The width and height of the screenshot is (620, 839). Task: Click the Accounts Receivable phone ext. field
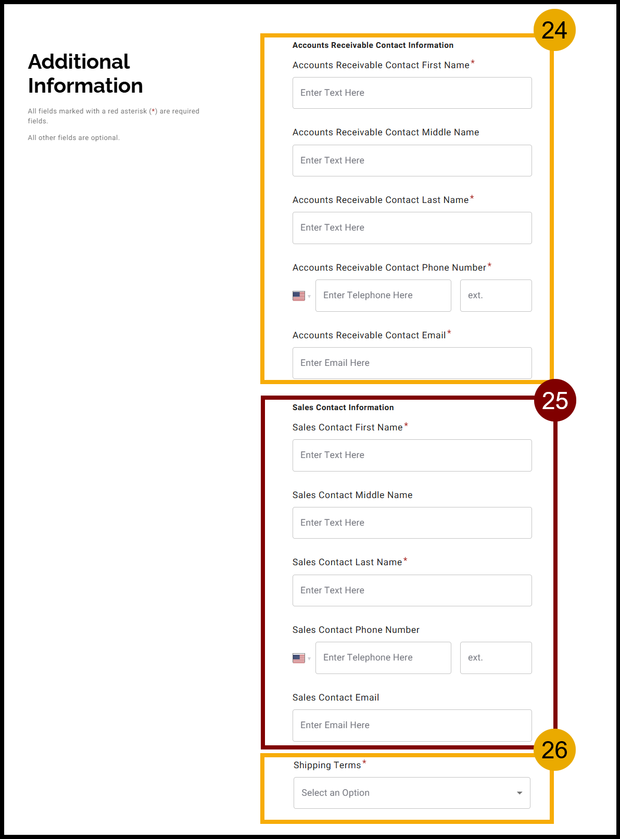(496, 296)
